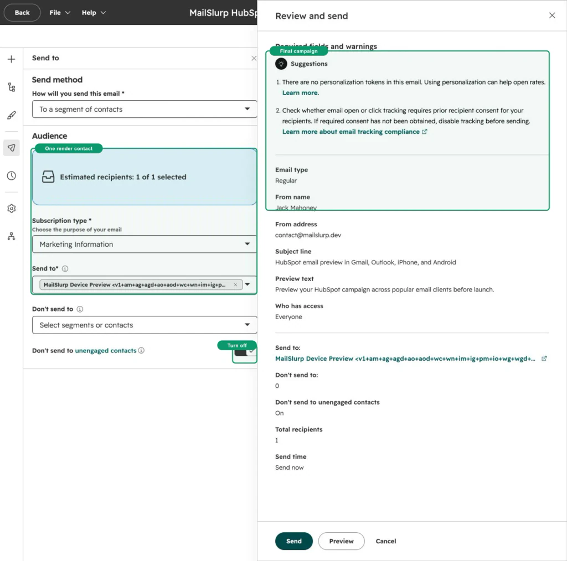Open Learn more about email tracking compliance
The image size is (567, 561).
pyautogui.click(x=354, y=132)
